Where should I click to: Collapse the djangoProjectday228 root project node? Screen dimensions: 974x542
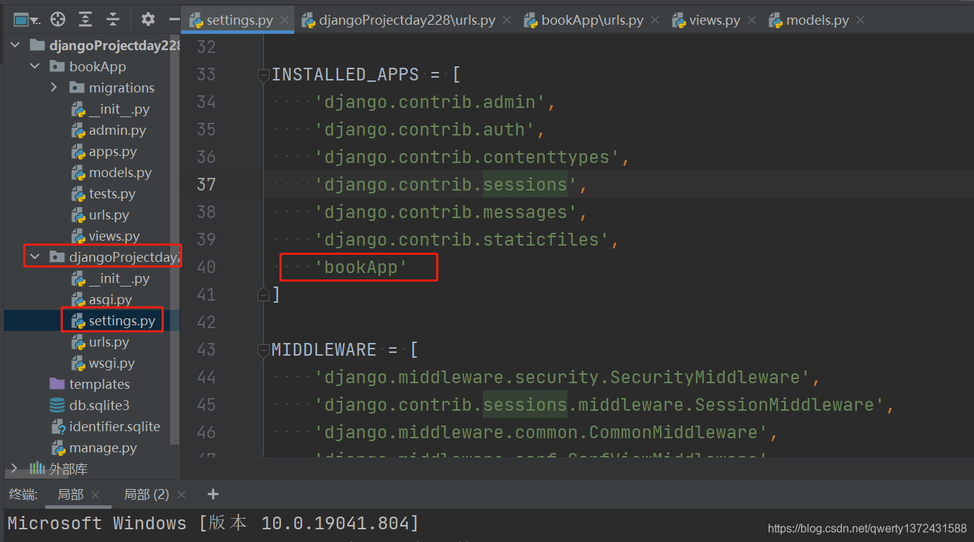point(15,46)
